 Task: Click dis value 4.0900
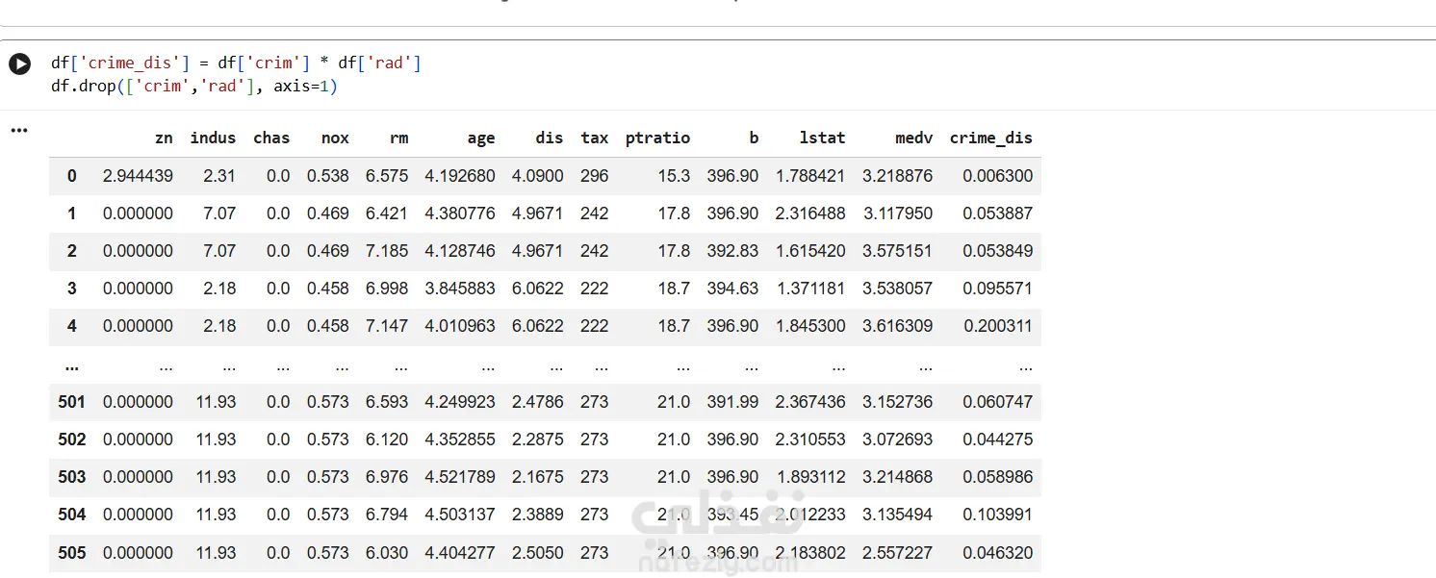[538, 176]
